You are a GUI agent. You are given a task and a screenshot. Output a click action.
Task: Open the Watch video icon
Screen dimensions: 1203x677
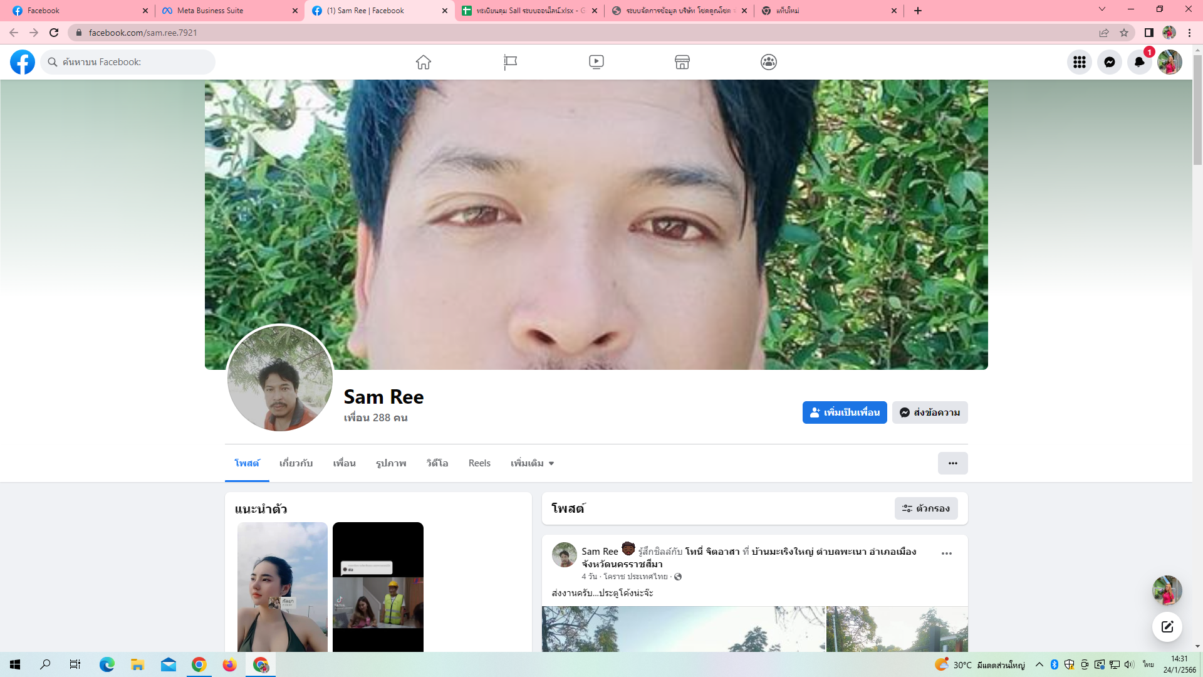596,62
